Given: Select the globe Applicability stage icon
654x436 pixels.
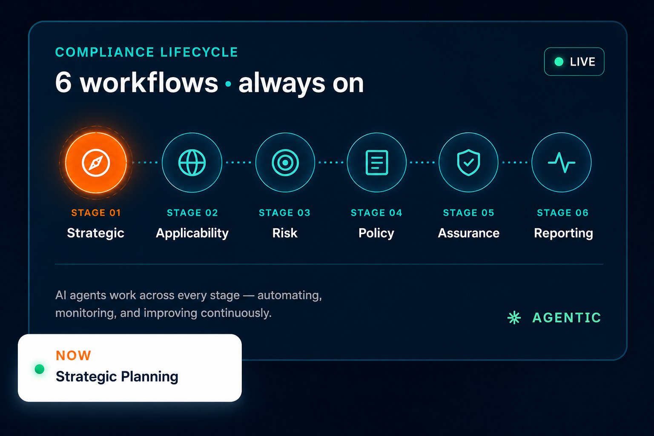Looking at the screenshot, I should [192, 163].
